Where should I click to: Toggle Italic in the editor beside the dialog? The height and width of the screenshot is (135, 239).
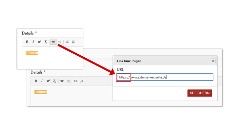pos(42,81)
